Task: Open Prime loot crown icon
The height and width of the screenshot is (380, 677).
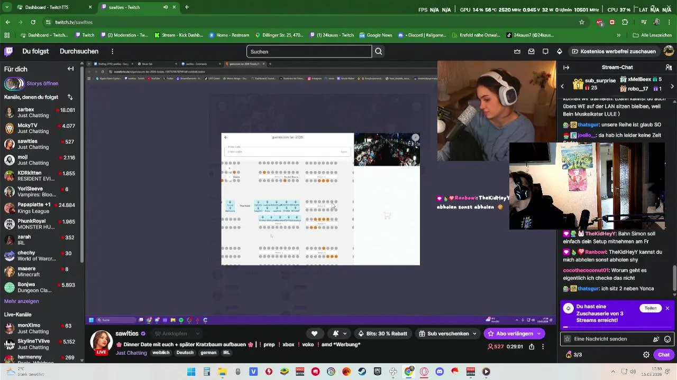Action: [x=517, y=51]
